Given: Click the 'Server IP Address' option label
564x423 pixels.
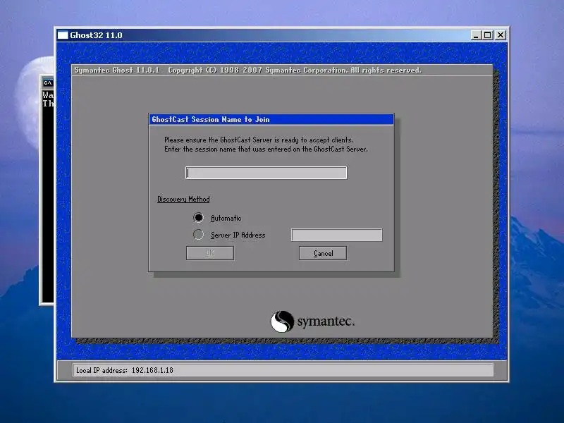Looking at the screenshot, I should click(x=238, y=235).
